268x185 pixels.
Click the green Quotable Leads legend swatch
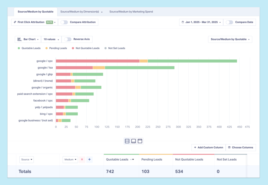point(18,48)
